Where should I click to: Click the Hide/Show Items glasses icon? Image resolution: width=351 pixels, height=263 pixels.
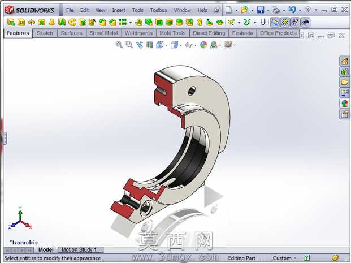[189, 45]
